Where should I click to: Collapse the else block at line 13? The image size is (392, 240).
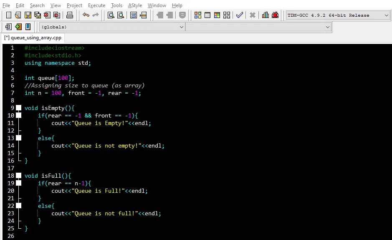click(18, 138)
